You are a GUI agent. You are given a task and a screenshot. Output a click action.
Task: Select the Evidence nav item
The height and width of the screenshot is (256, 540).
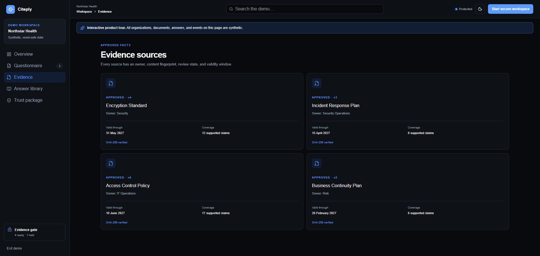[x=35, y=77]
